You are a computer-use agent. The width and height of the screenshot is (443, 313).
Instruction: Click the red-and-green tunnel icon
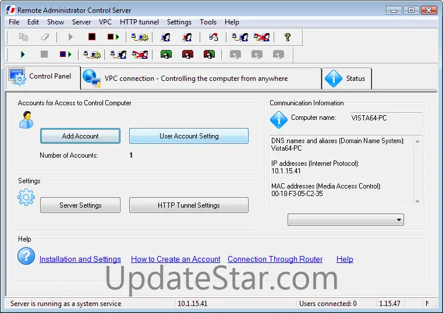(x=209, y=54)
